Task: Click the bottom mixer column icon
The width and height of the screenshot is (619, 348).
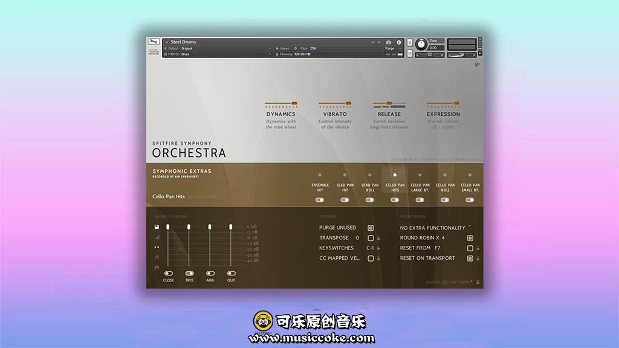Action: click(157, 268)
